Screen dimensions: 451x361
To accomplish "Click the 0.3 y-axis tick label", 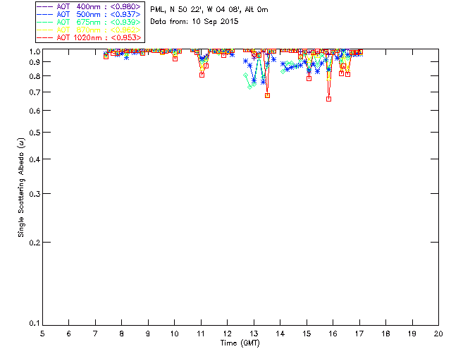I will click(35, 194).
